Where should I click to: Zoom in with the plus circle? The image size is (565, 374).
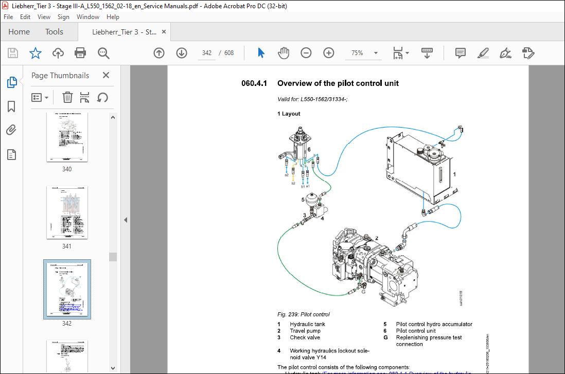[329, 53]
